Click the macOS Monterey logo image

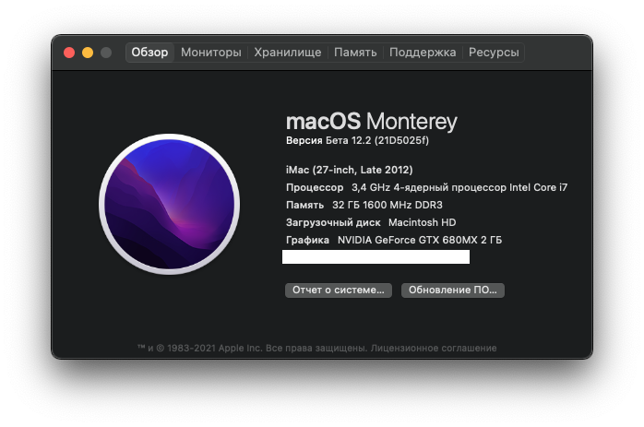169,204
